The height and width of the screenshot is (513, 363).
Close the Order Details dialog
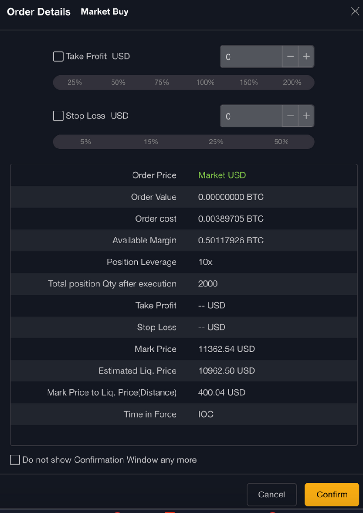coord(355,11)
